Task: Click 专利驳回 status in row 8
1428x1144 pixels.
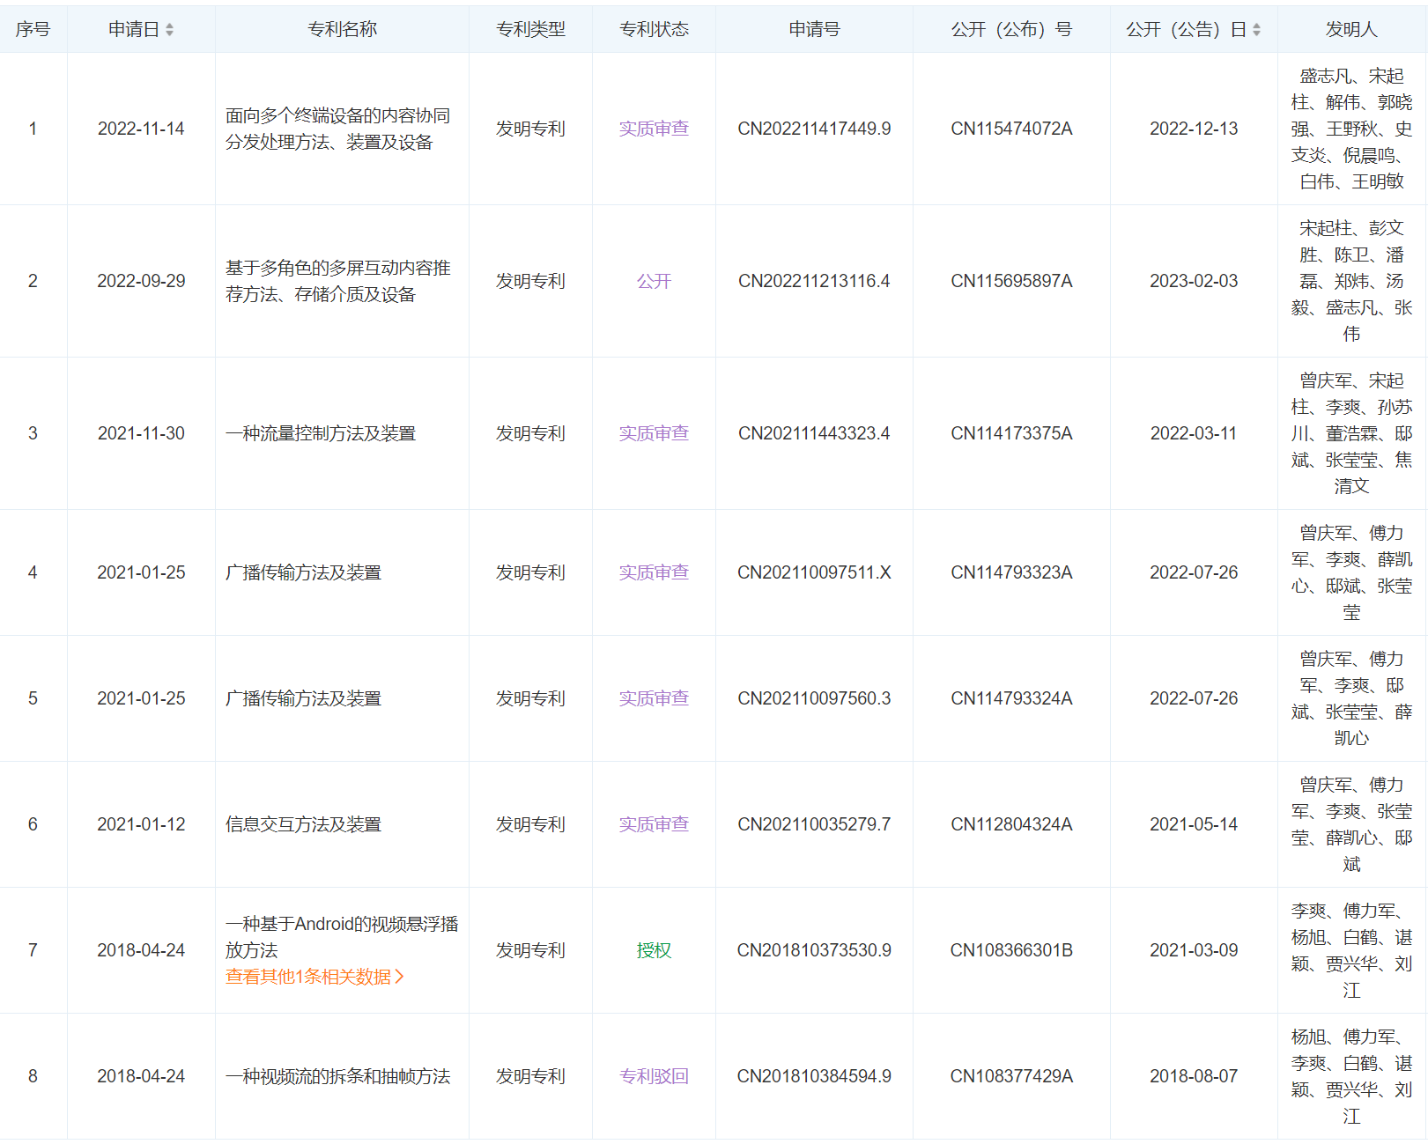Action: [x=654, y=1076]
